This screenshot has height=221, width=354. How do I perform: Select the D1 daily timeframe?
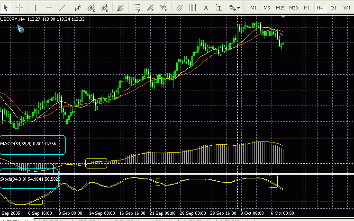(x=333, y=8)
